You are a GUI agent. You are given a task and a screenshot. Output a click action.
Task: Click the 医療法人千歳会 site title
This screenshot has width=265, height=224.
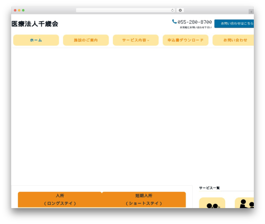pyautogui.click(x=35, y=24)
